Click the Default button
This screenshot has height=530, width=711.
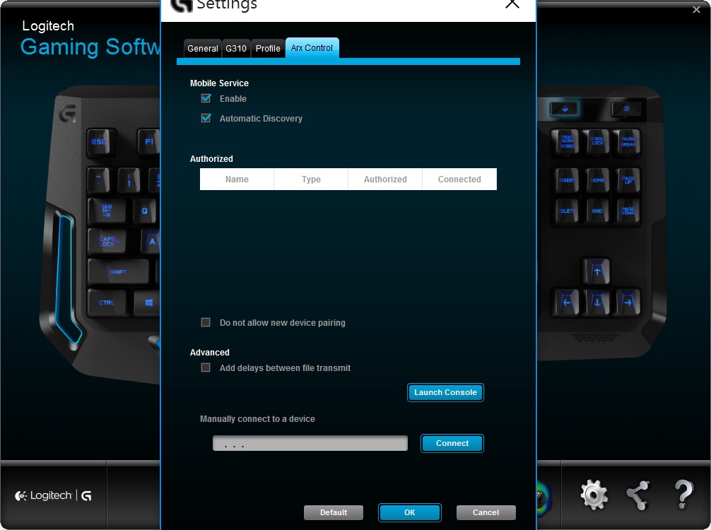coord(334,512)
